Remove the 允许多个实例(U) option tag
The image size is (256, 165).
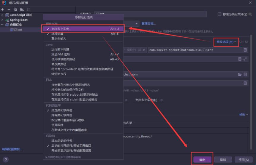pos(162,100)
